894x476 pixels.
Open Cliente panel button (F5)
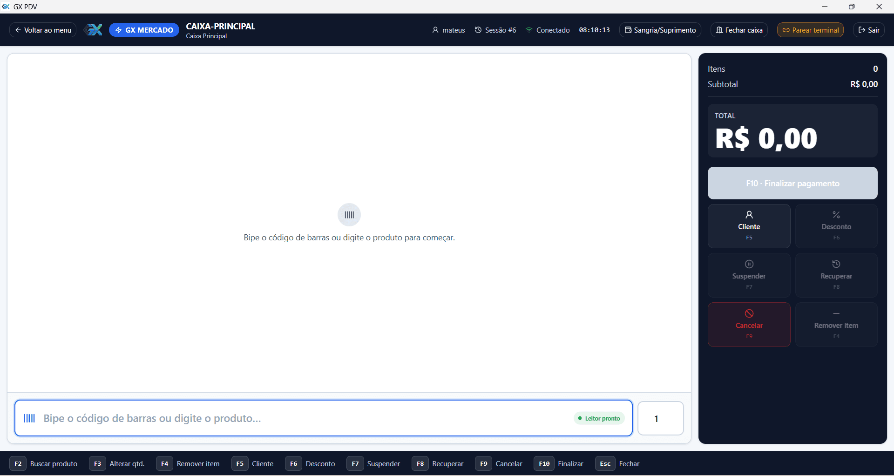pos(749,226)
